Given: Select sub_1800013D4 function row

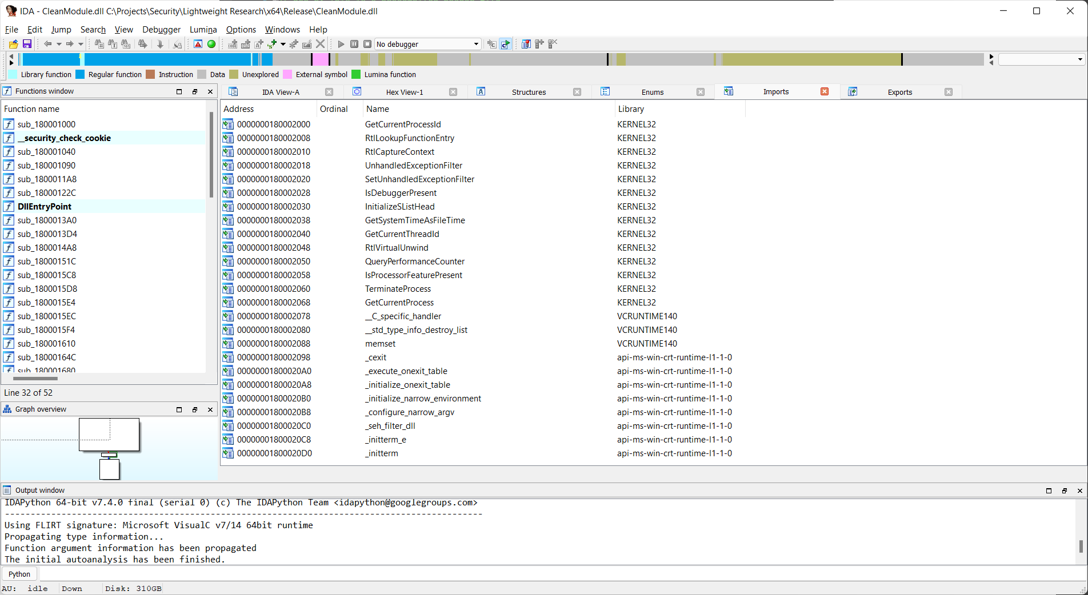Looking at the screenshot, I should tap(103, 234).
